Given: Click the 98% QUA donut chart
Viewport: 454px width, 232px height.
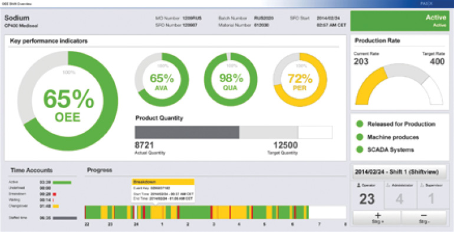Looking at the screenshot, I should point(231,80).
